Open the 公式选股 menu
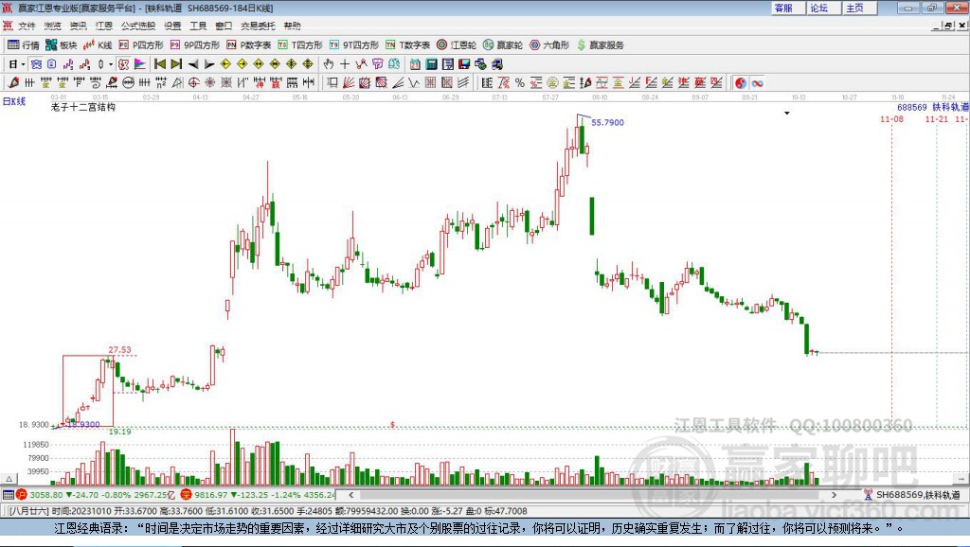The width and height of the screenshot is (970, 547). coord(138,26)
